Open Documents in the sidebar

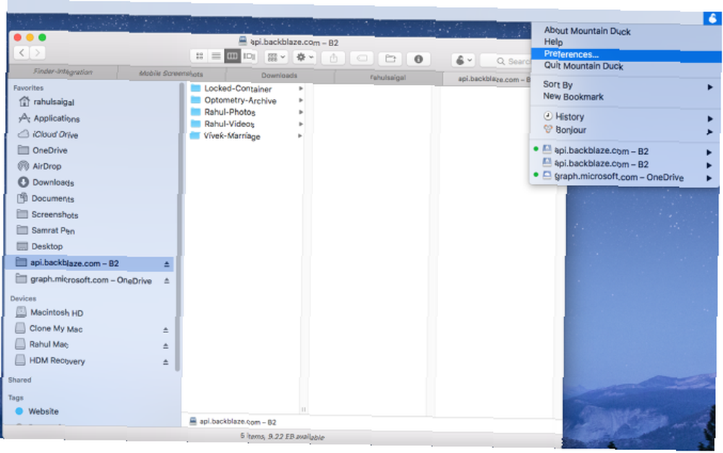click(46, 199)
